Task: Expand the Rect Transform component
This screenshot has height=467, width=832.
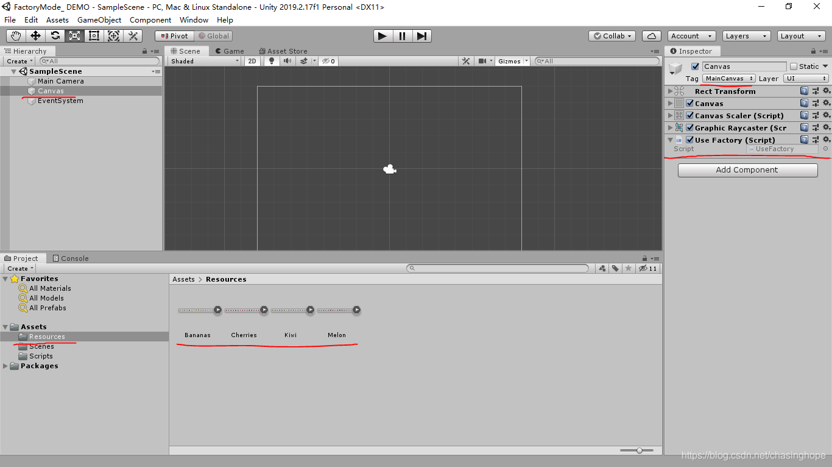Action: 670,91
